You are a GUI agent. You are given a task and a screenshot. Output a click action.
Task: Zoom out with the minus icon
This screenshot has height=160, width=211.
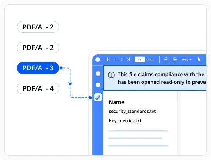pos(166,59)
